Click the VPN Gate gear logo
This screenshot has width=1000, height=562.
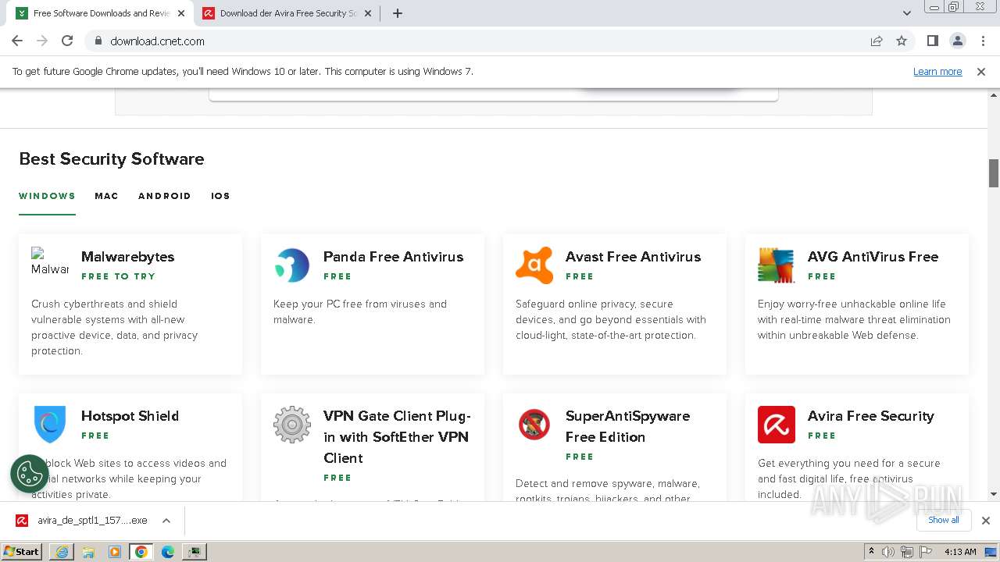click(292, 425)
